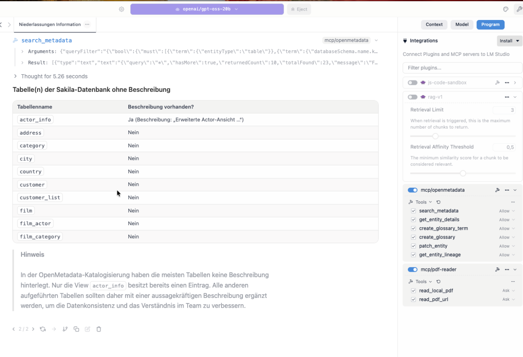Open the branch conversation icon
Viewport: 523px width, 357px height.
pos(65,329)
